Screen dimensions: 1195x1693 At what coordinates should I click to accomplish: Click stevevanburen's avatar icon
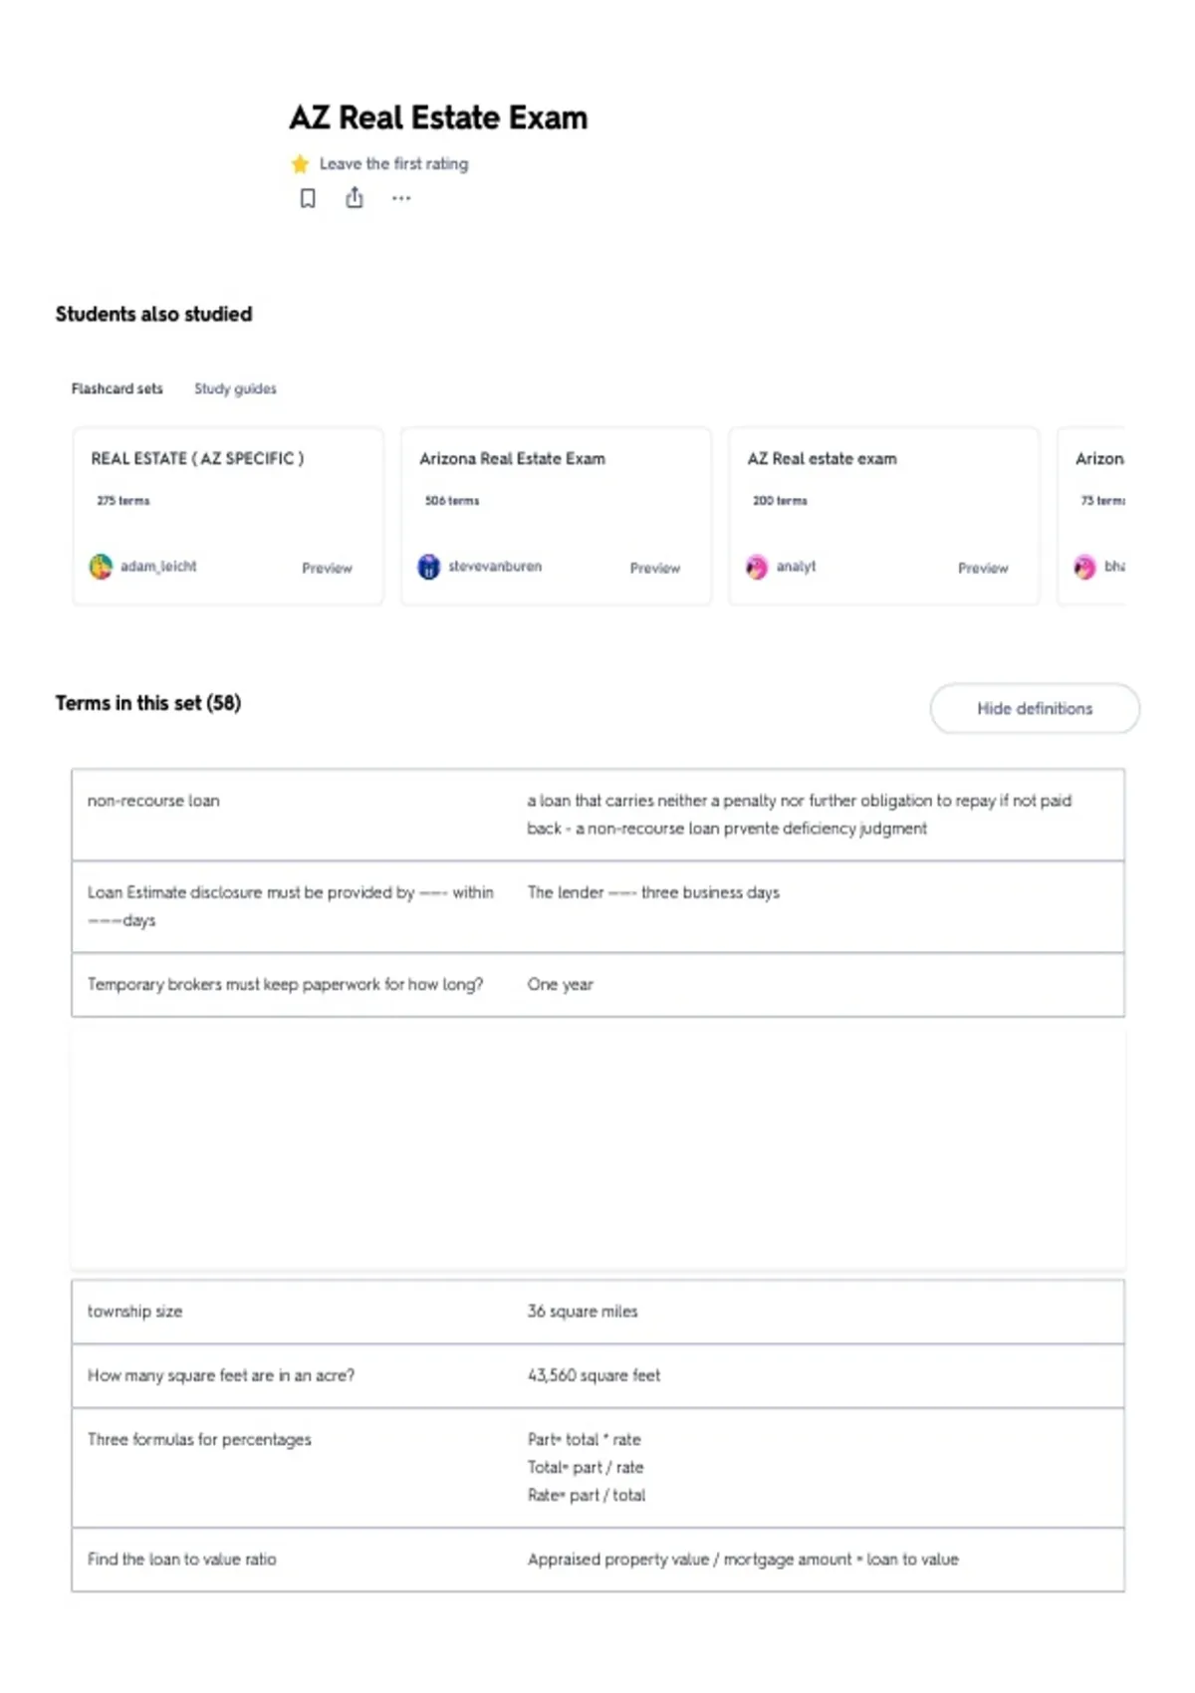coord(428,567)
